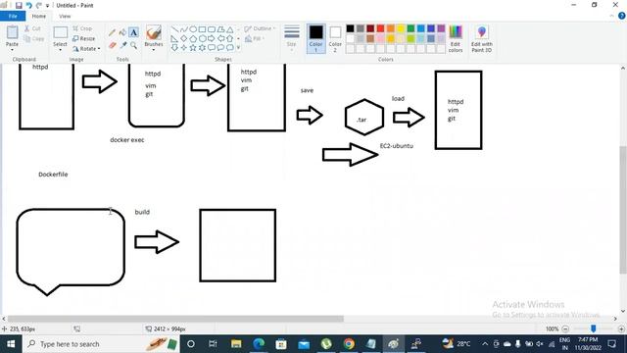
Task: Open the Select dropdown arrow
Action: (x=60, y=50)
